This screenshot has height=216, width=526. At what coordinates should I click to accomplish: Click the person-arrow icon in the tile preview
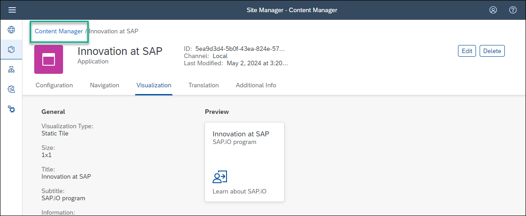(220, 177)
